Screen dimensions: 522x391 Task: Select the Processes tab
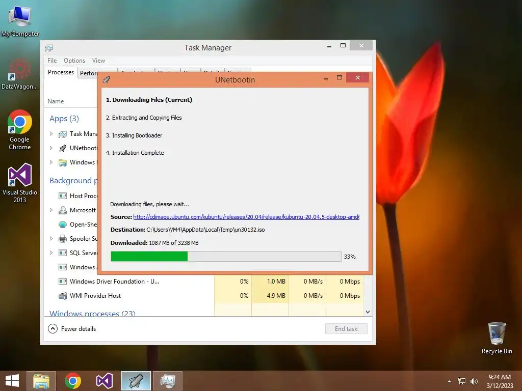(x=61, y=72)
